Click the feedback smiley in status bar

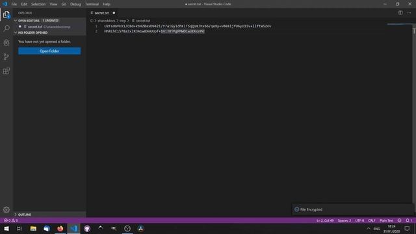point(399,220)
